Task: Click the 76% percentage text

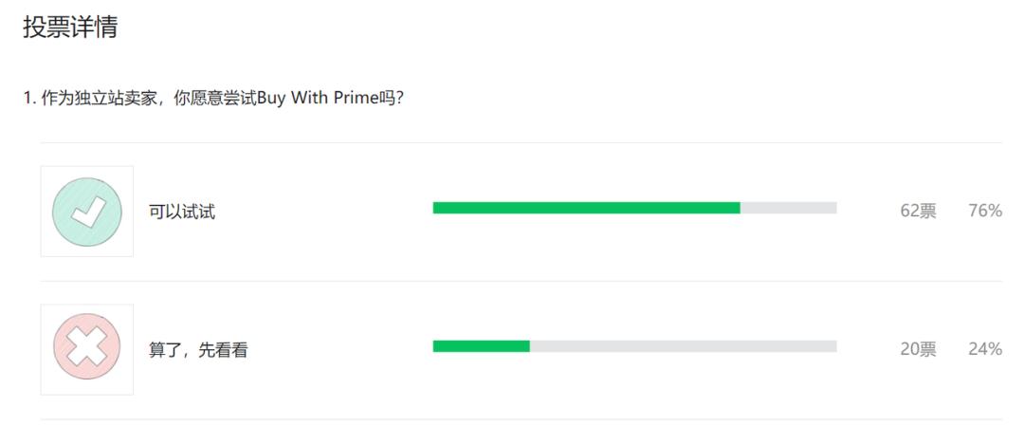Action: (985, 211)
